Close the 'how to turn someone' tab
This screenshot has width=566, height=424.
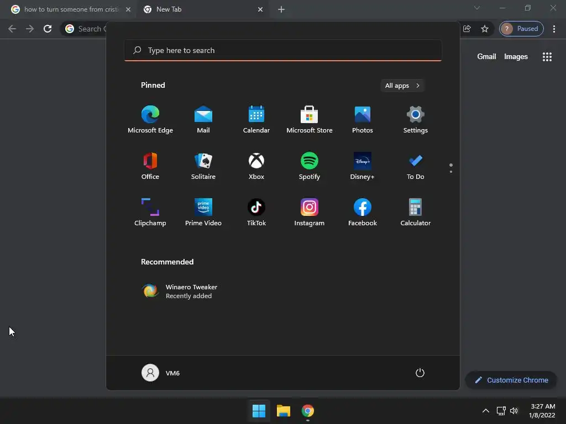point(128,9)
